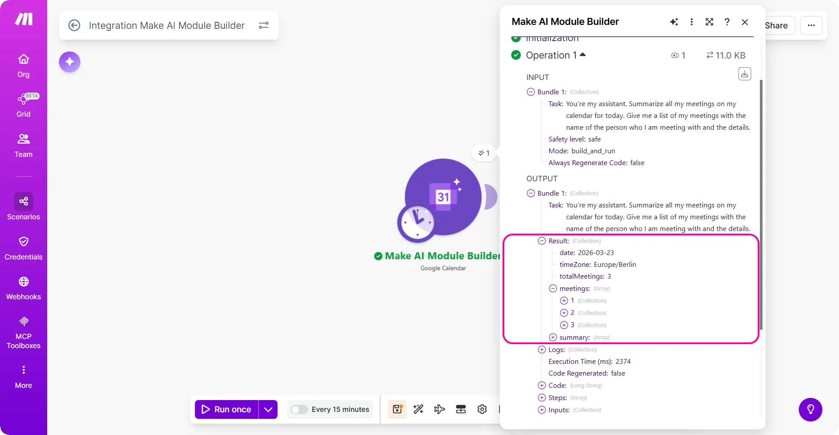Expand meeting 1 collection

click(x=564, y=300)
